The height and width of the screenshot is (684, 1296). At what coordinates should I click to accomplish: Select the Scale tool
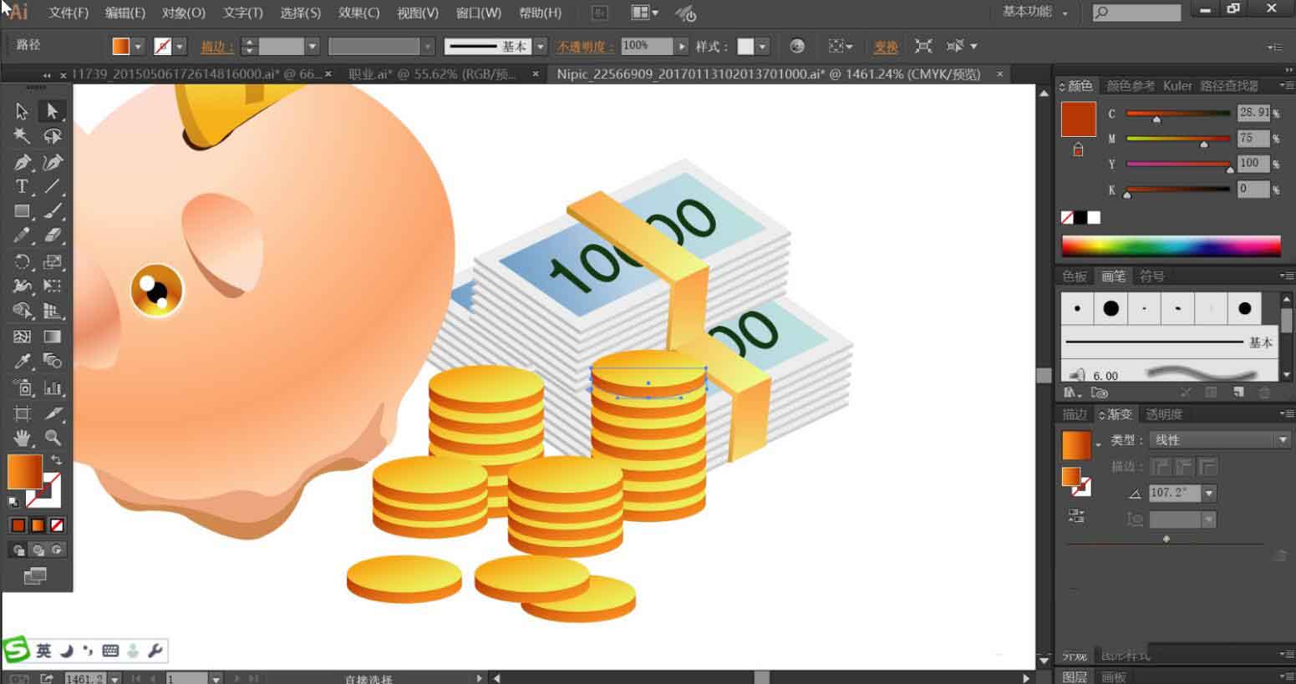52,261
